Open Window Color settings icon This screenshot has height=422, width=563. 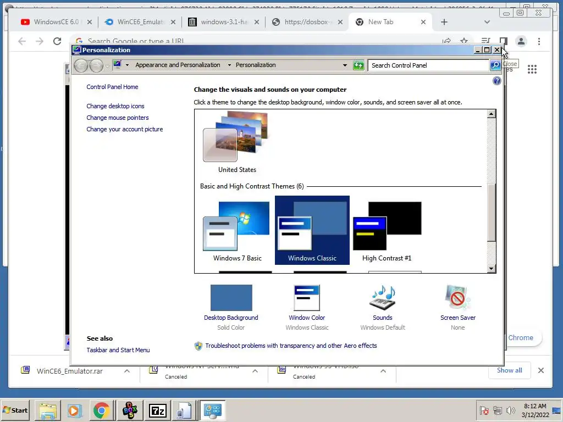[x=307, y=297]
